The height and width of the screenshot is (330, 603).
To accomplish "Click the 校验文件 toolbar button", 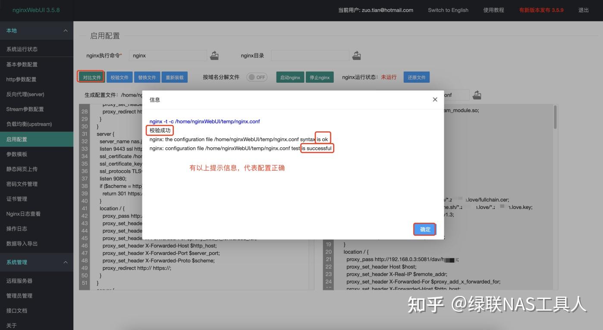I will point(119,77).
